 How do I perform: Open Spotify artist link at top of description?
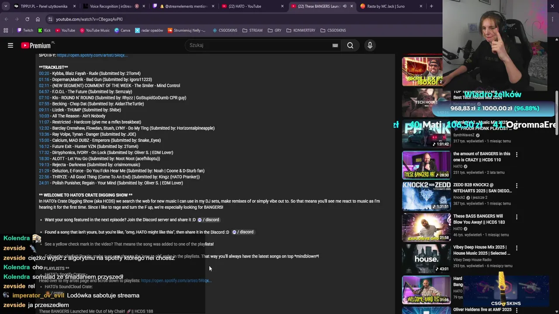[x=92, y=55]
